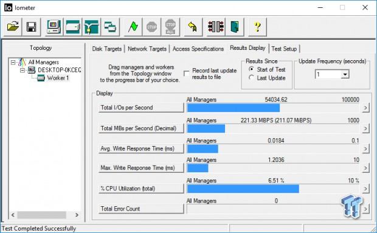Open arrow next to CPU Utilization bar

tap(365, 189)
